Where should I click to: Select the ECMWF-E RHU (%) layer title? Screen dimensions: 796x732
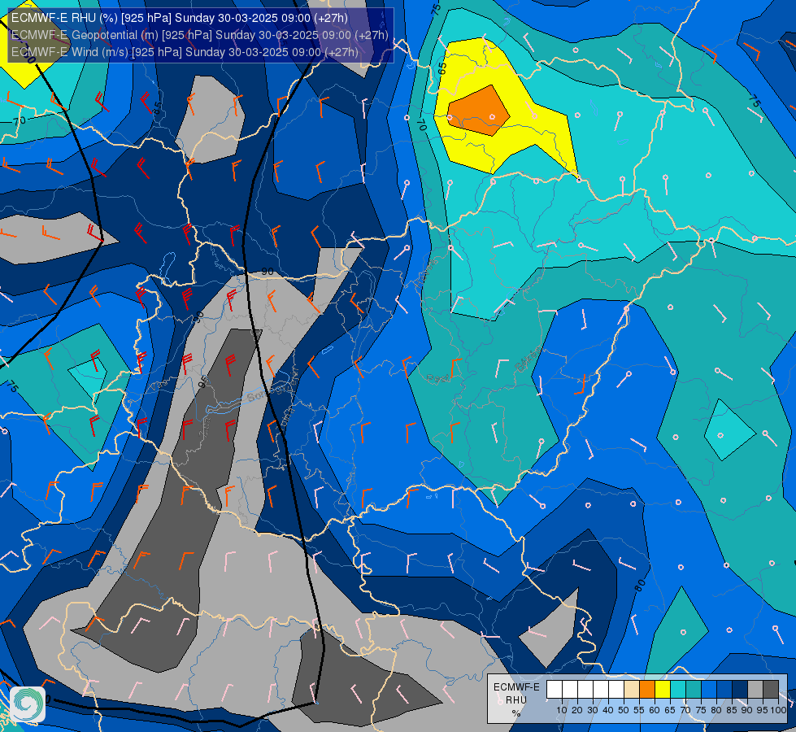[x=179, y=18]
